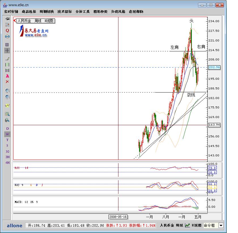Viewport: 238px width, 233px height.
Task: Click the 头 annotation on chart
Action: [x=191, y=21]
